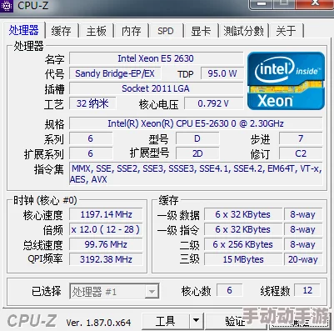Switch to the 内存 tab

[x=132, y=31]
